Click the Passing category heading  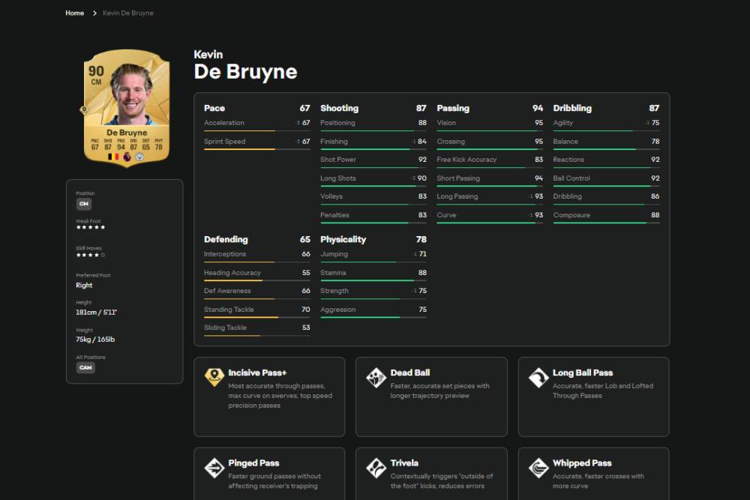pos(453,109)
